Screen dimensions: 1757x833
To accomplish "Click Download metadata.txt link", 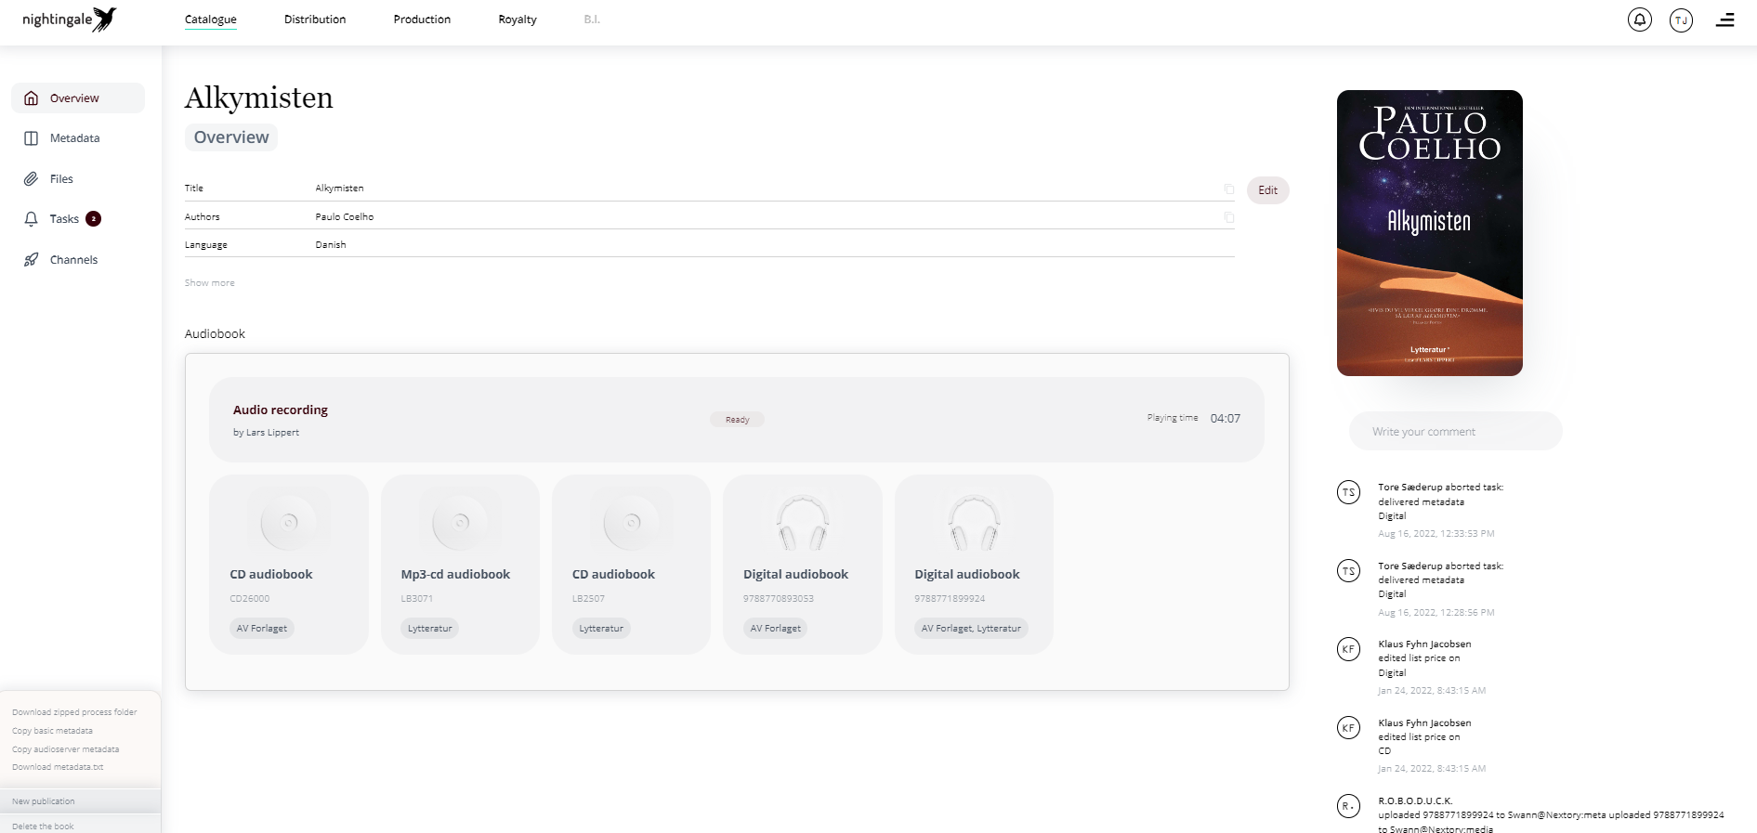I will tap(58, 767).
